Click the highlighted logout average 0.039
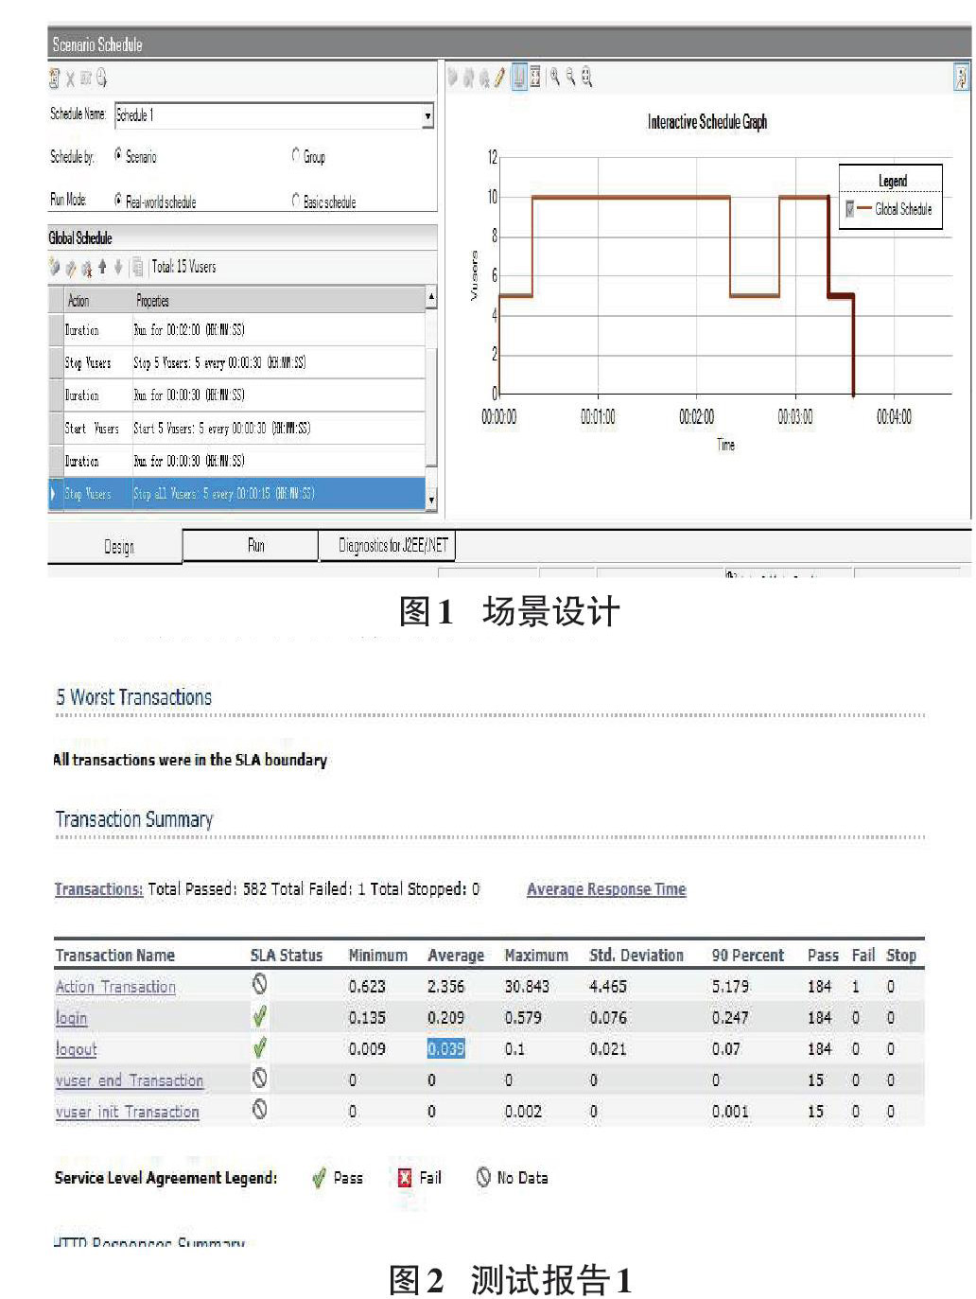 pos(445,1048)
